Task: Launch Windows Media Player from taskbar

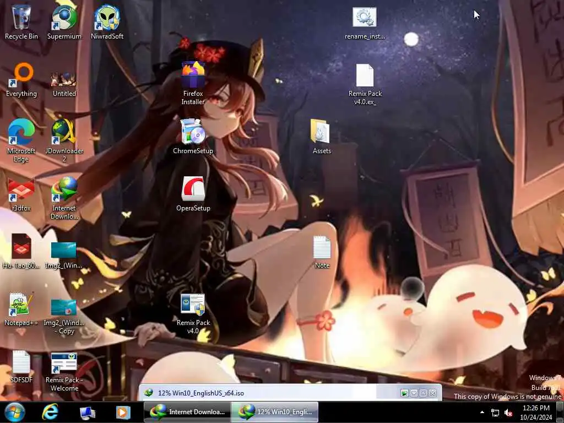Action: tap(123, 413)
